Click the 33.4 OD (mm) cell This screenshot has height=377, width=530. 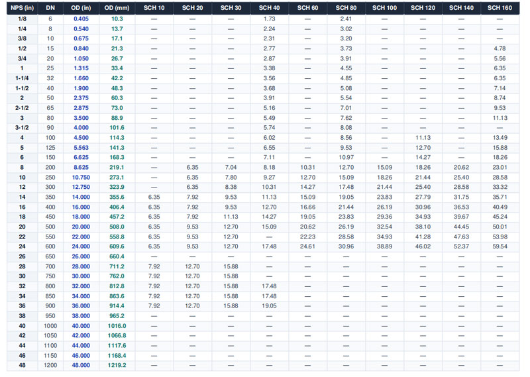pos(117,68)
